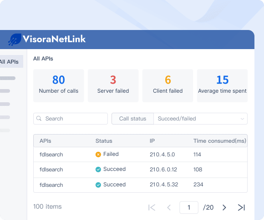Open the Client failed card
The image size is (264, 220).
168,85
